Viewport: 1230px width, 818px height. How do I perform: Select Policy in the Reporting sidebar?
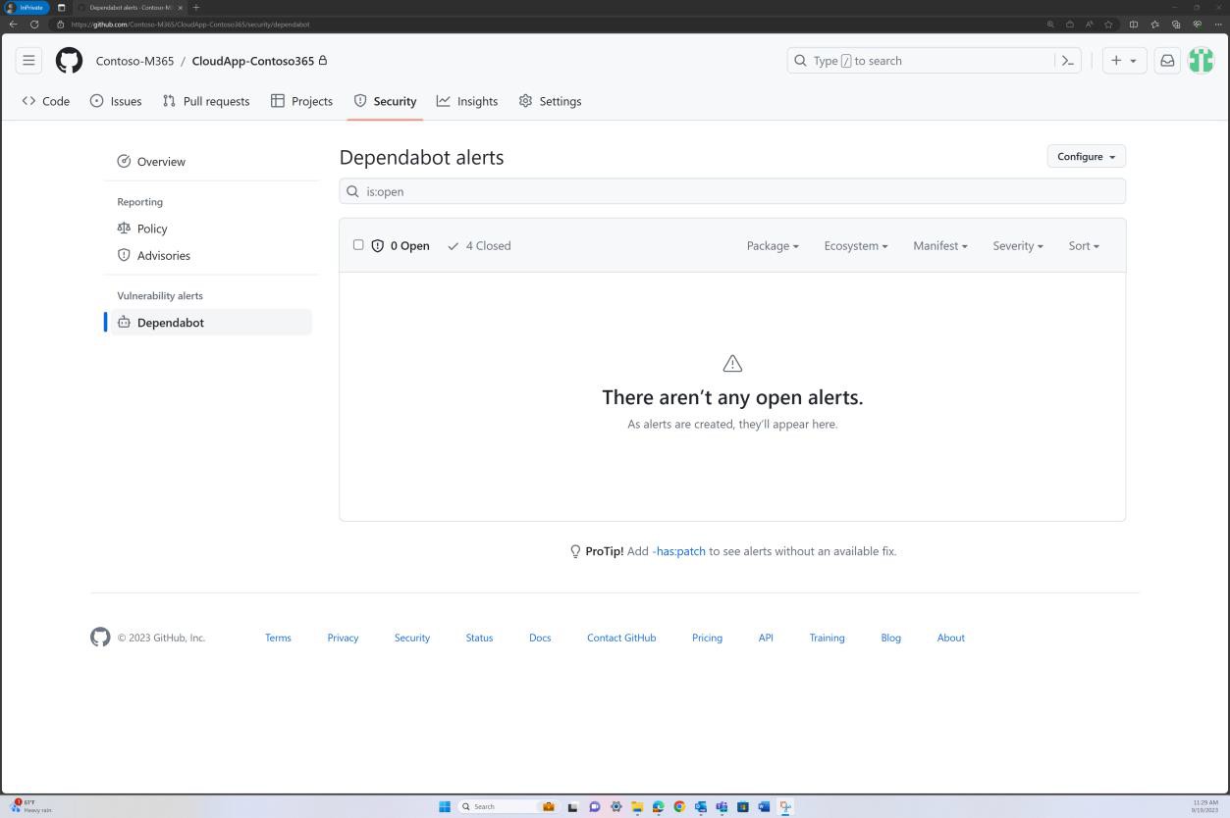coord(152,229)
